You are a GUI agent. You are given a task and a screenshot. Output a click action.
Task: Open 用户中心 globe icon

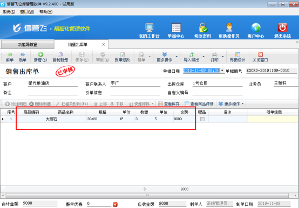pyautogui.click(x=256, y=28)
